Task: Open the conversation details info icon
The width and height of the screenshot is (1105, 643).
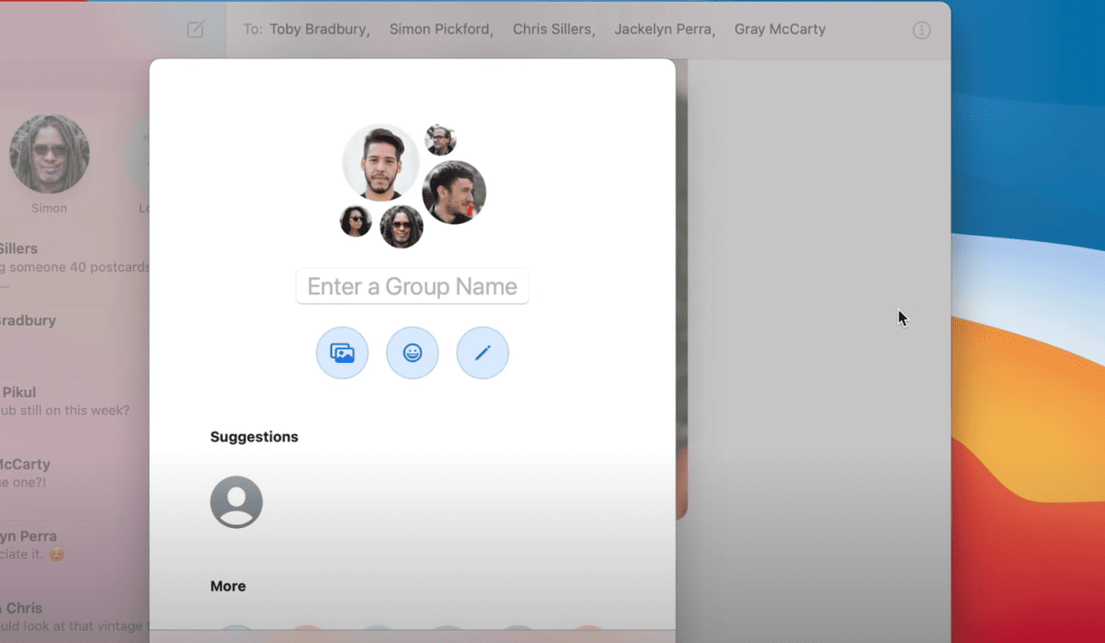Action: coord(921,30)
